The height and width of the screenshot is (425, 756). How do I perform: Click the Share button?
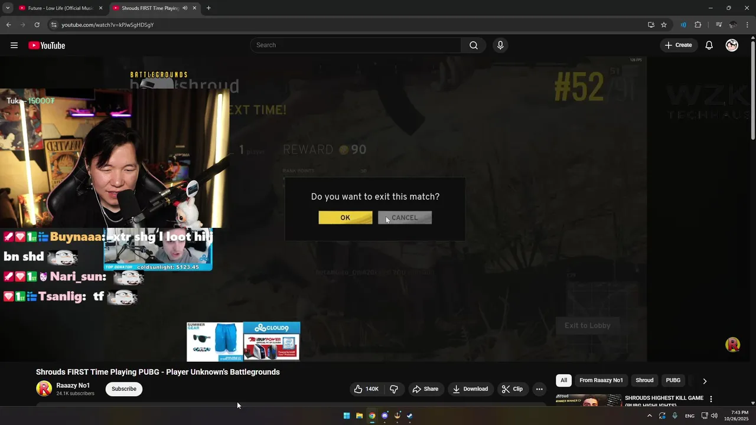[425, 389]
